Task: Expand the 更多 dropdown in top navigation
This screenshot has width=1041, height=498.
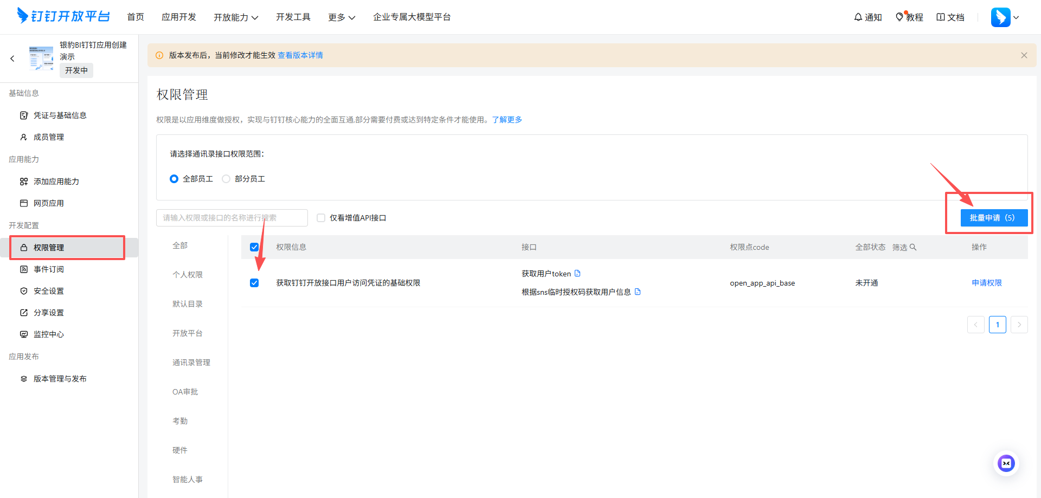Action: click(x=341, y=17)
